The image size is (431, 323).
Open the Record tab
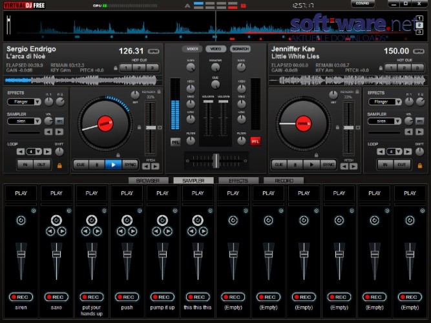[284, 181]
